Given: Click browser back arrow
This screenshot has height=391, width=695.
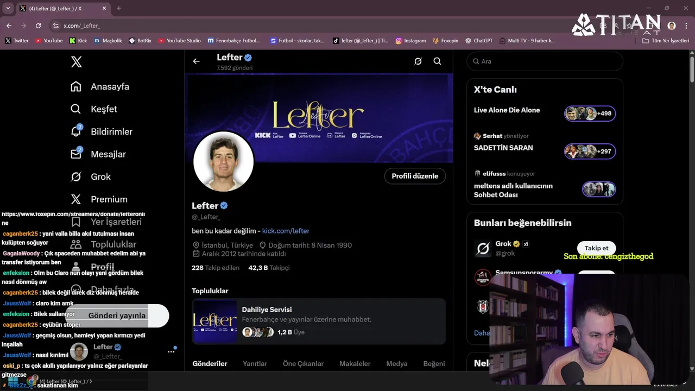Looking at the screenshot, I should pos(9,26).
